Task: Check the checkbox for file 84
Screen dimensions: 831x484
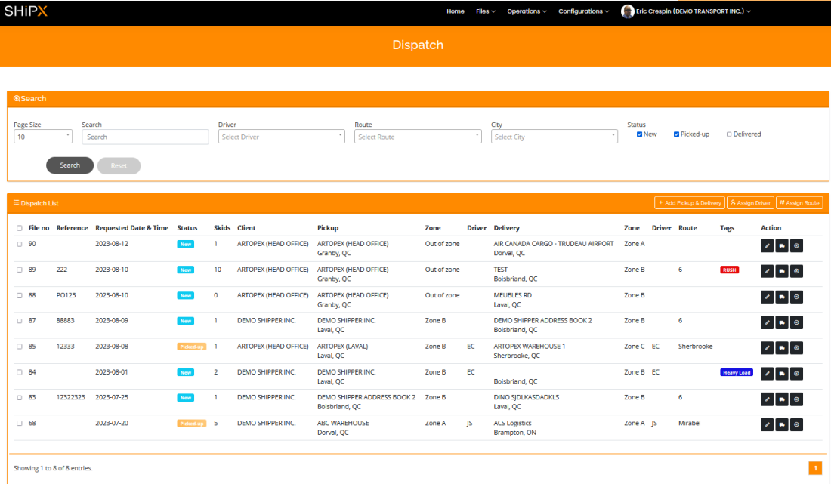Action: [x=20, y=372]
